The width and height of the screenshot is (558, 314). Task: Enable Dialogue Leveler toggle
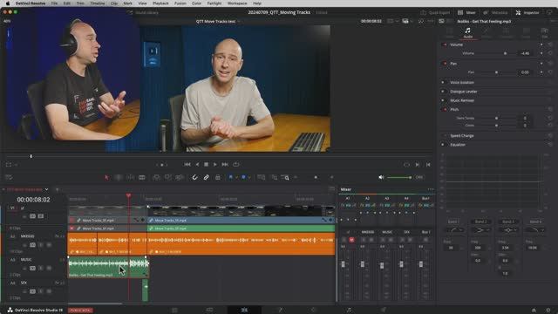tap(443, 92)
